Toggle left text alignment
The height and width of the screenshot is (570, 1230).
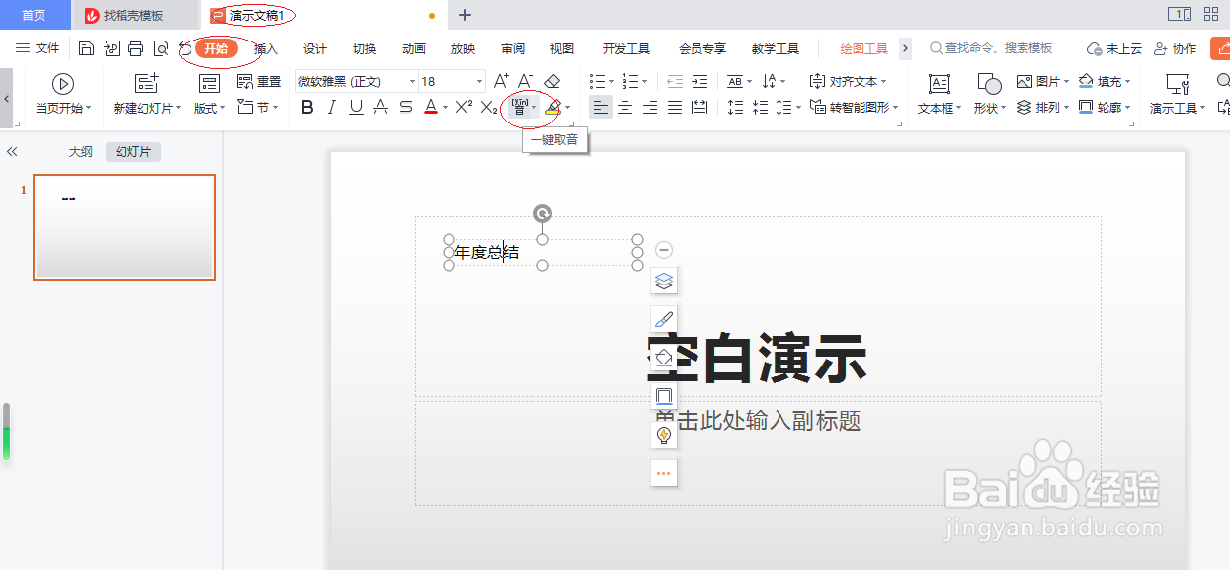tap(601, 107)
